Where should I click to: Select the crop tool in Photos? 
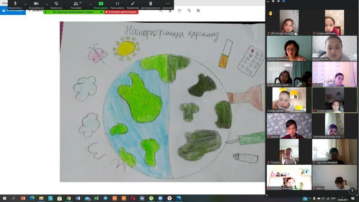tap(198, 10)
